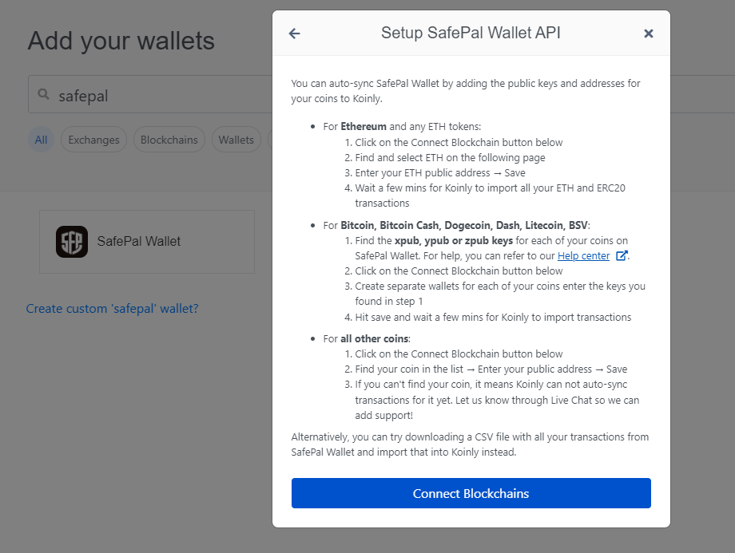Open the external-link icon beside Help center
735x553 pixels.
pyautogui.click(x=621, y=255)
